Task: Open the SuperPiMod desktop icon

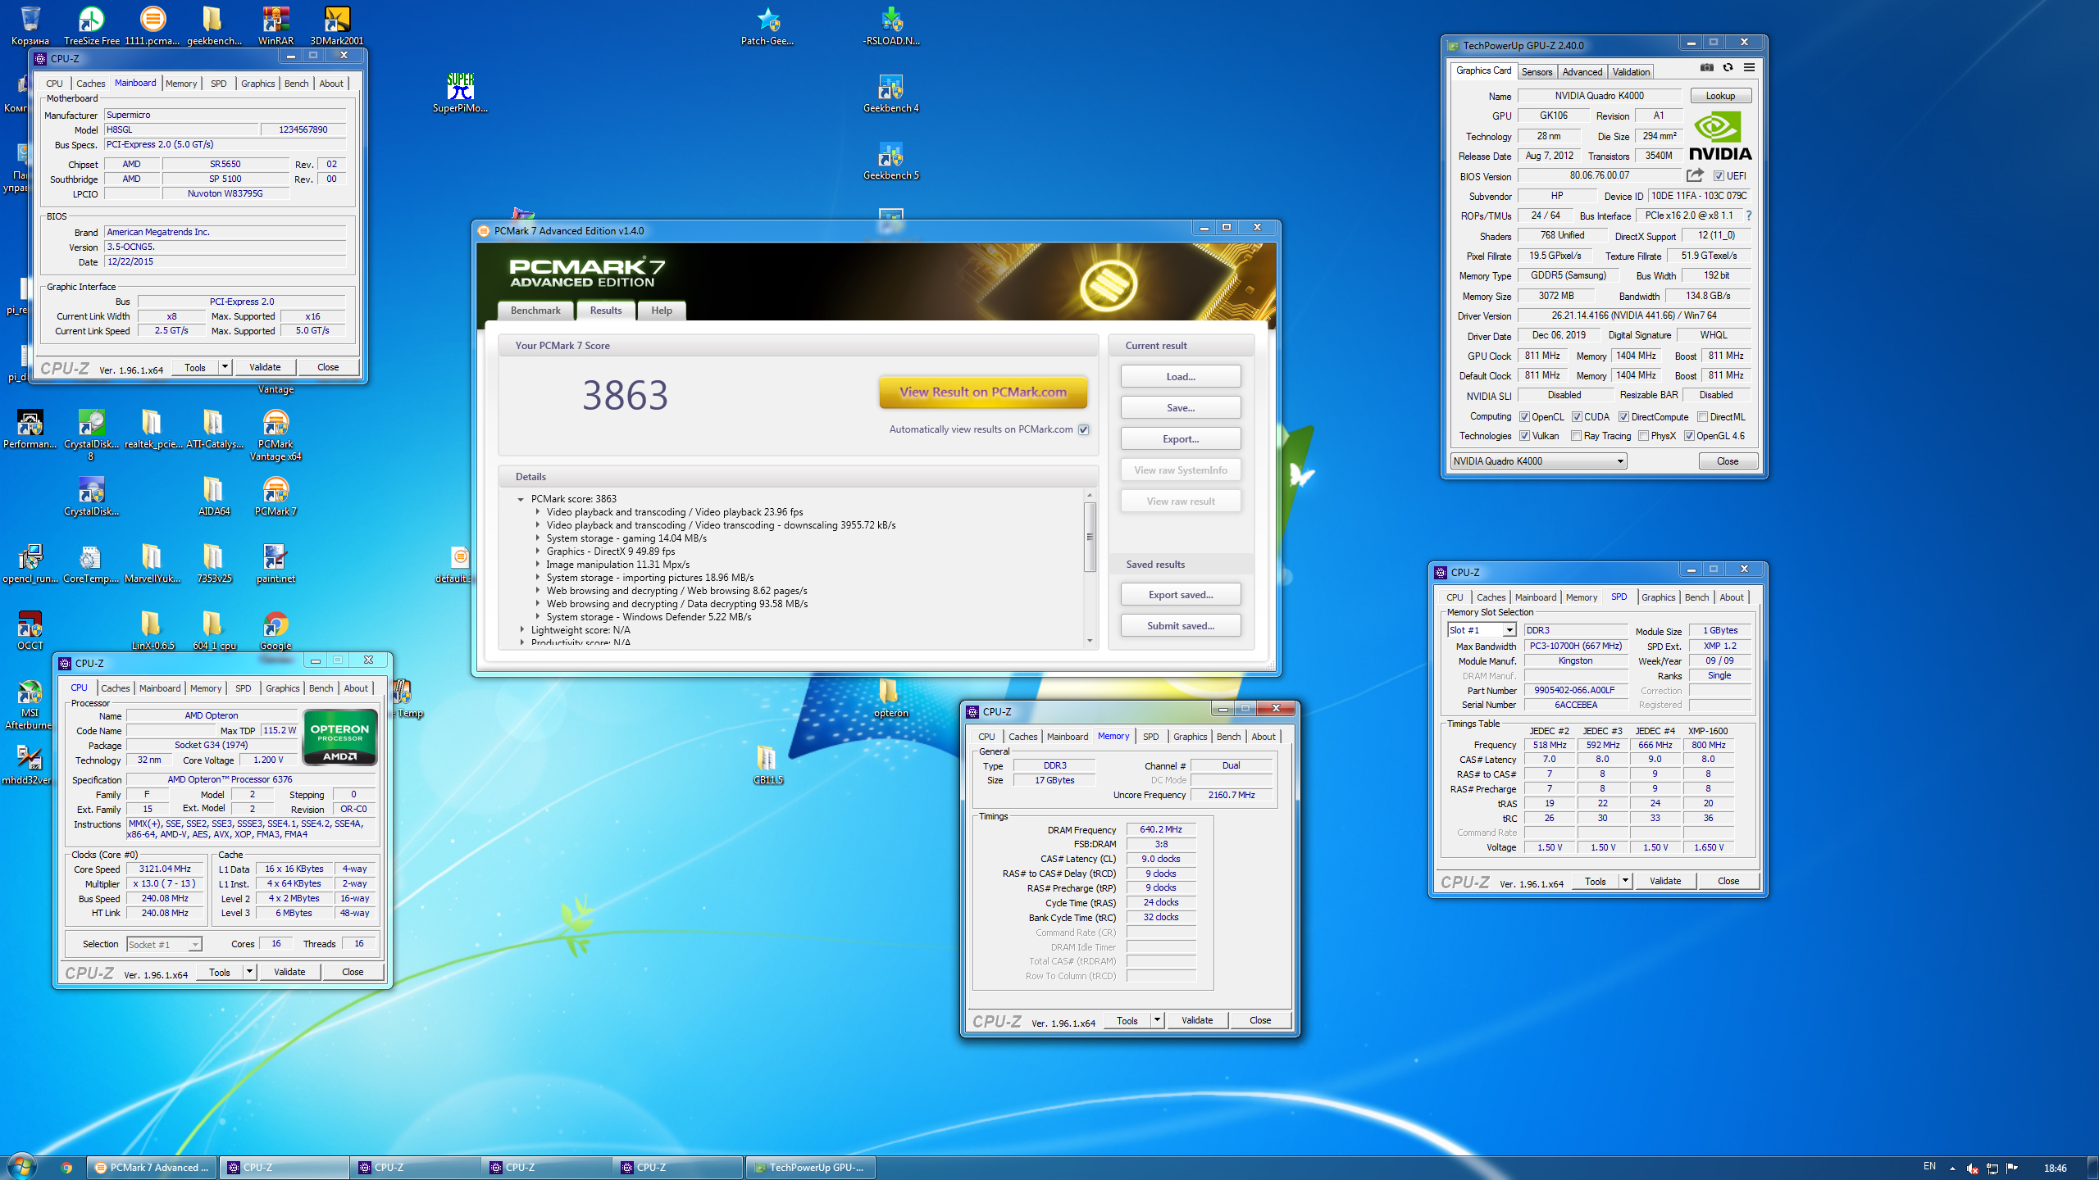Action: click(460, 93)
